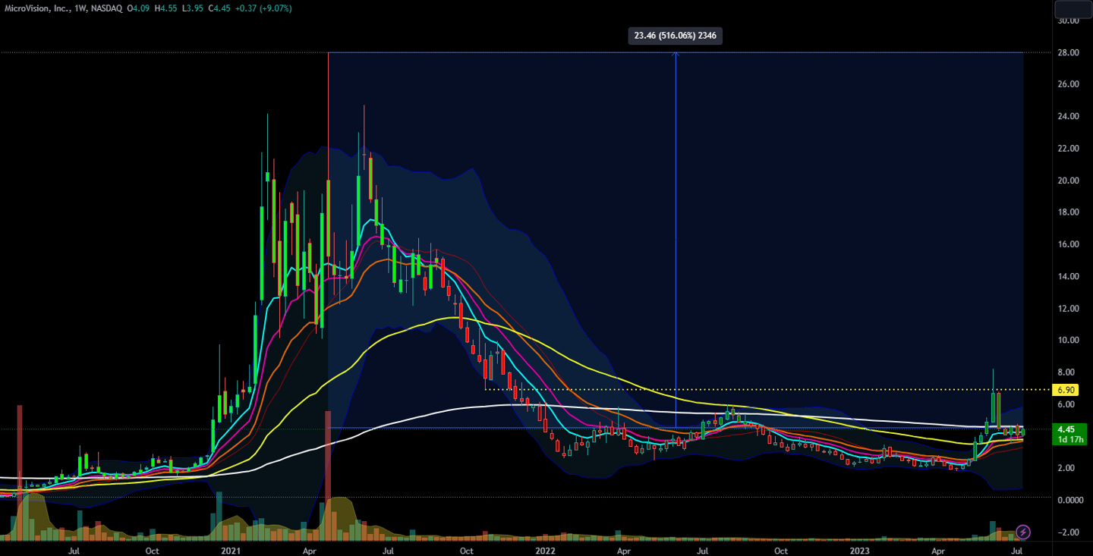
Task: Click the open value O4.09
Action: point(139,8)
